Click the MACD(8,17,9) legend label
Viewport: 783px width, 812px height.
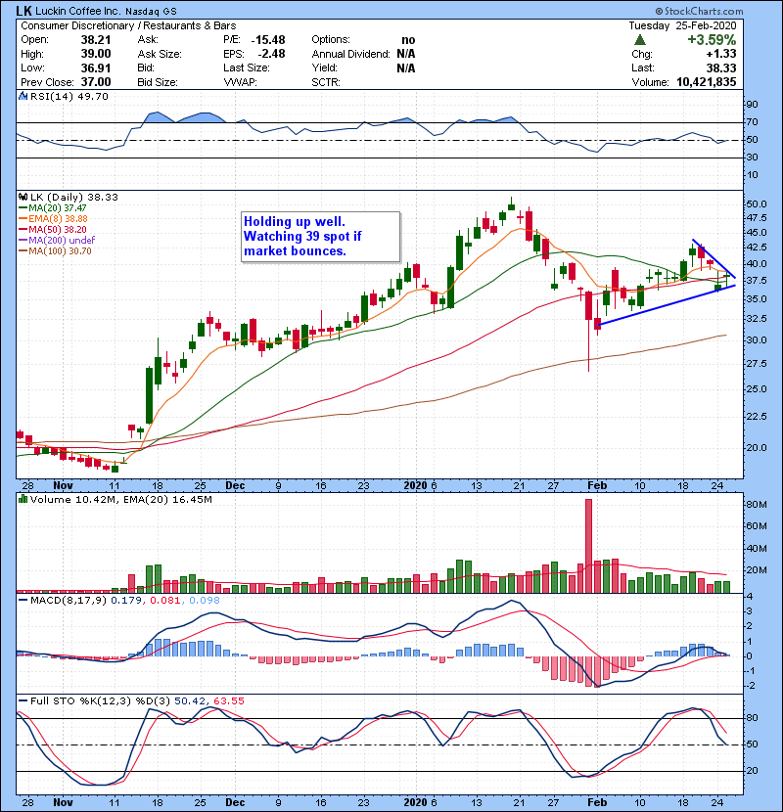point(69,601)
